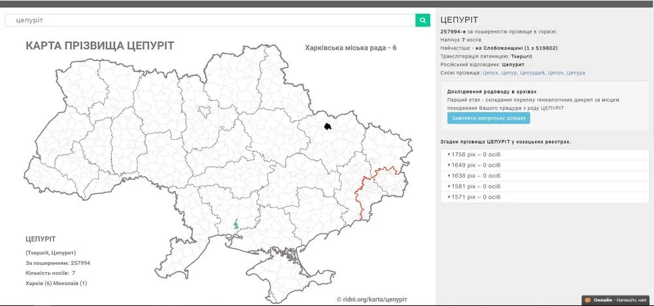This screenshot has height=306, width=654.
Task: Click the Харківська міська рада - 6 label
Action: pyautogui.click(x=351, y=48)
